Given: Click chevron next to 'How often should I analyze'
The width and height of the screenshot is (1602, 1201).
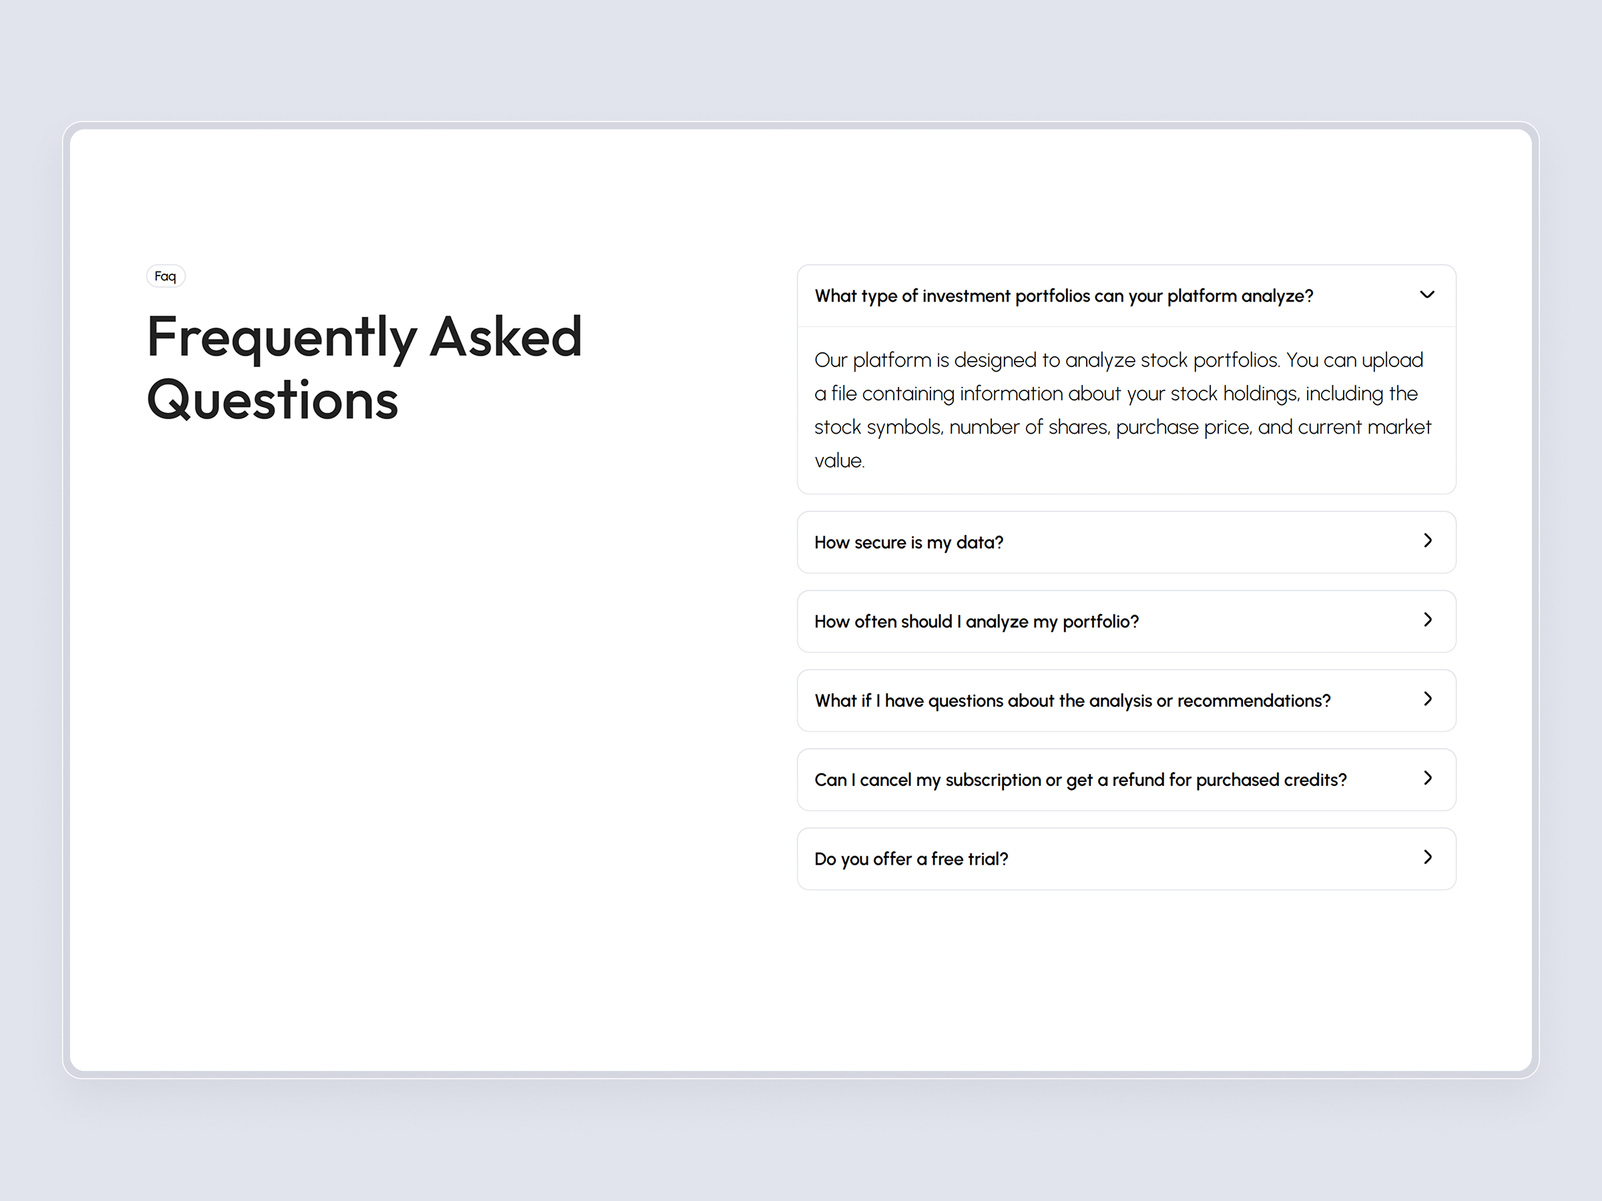Looking at the screenshot, I should tap(1428, 620).
